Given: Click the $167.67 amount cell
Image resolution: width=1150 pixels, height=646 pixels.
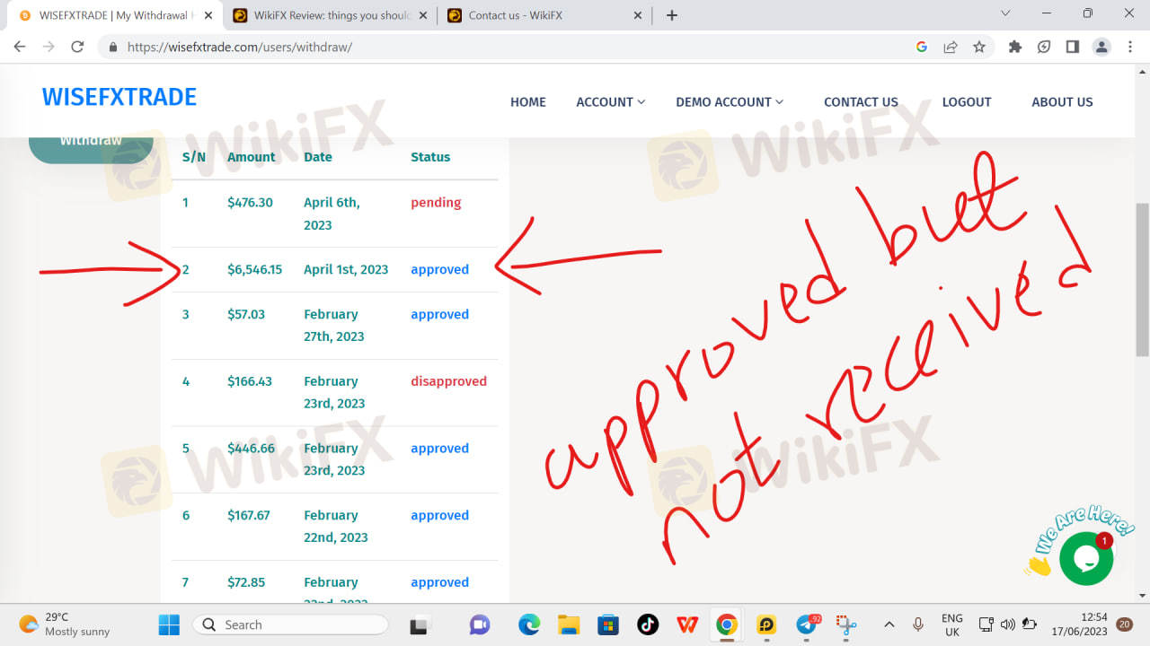Looking at the screenshot, I should point(249,516).
